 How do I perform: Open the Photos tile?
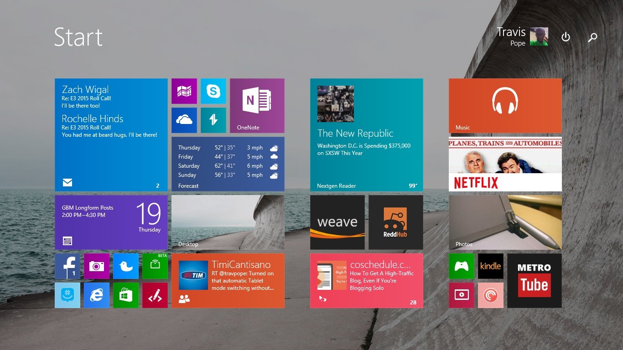pyautogui.click(x=505, y=222)
